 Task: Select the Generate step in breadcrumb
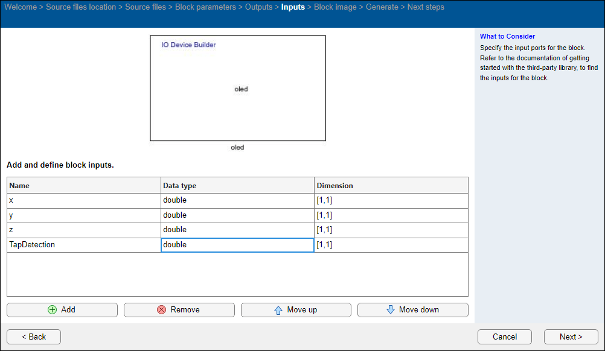tap(382, 7)
